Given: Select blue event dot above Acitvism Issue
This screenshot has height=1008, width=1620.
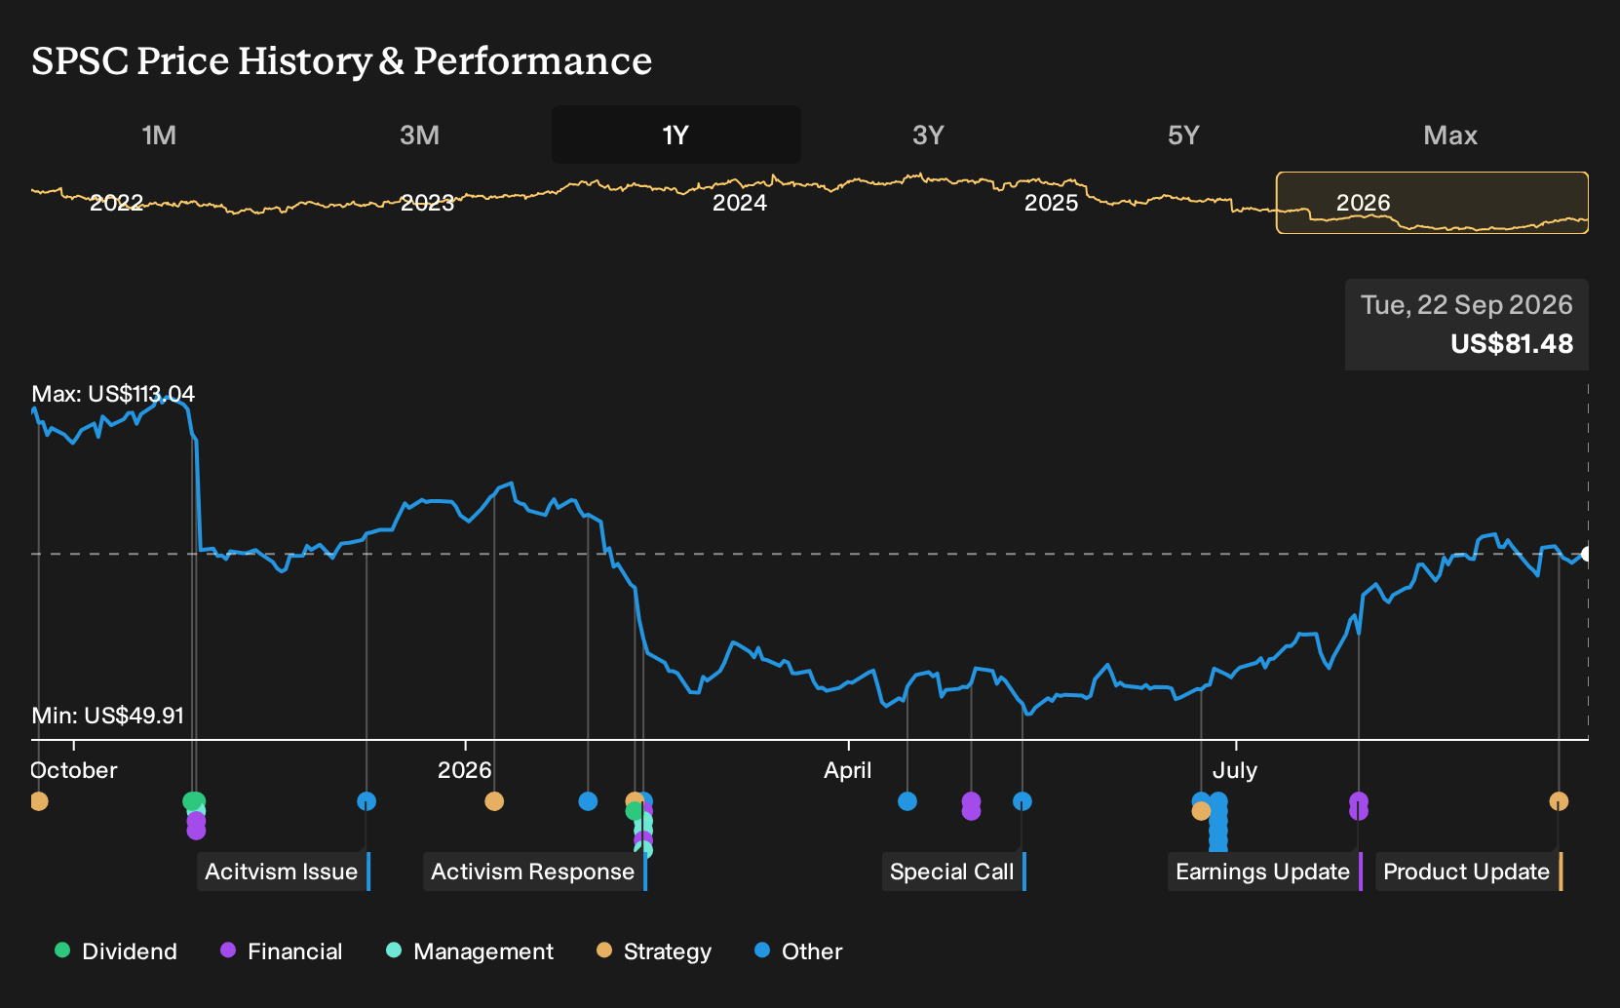Looking at the screenshot, I should coord(366,801).
